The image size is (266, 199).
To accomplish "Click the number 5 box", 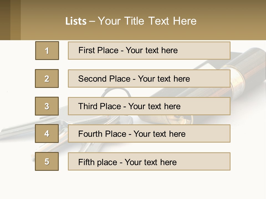I will 47,161.
